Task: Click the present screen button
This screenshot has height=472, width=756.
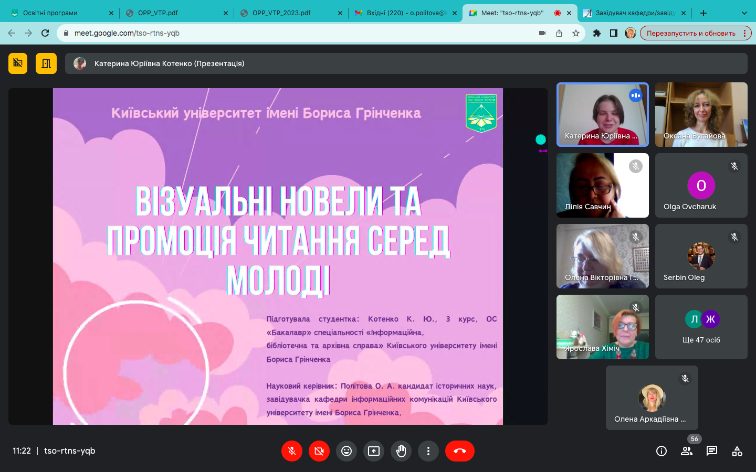Action: (x=374, y=451)
